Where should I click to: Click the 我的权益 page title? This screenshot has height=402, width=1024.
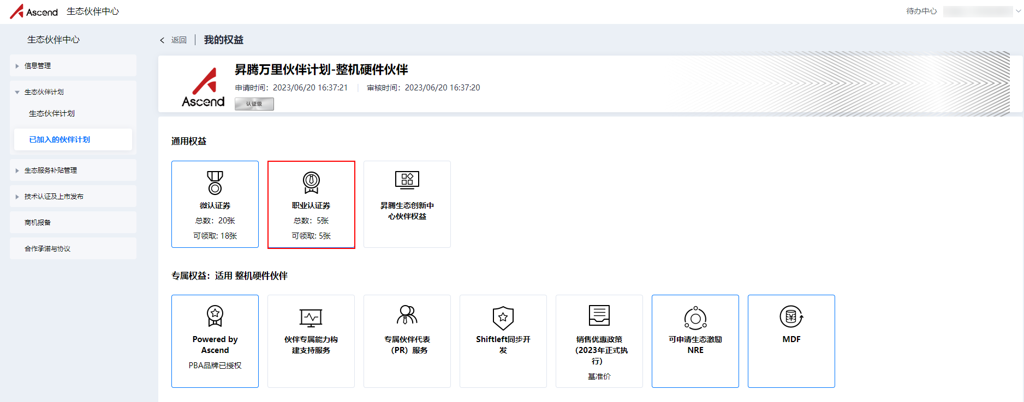pyautogui.click(x=224, y=40)
